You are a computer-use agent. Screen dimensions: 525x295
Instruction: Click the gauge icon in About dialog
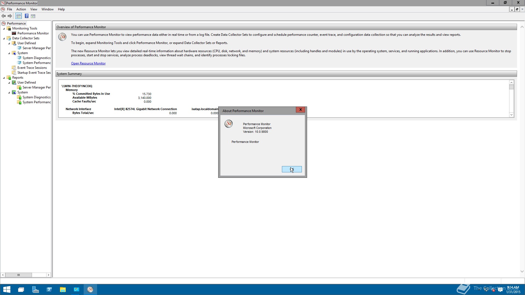pyautogui.click(x=229, y=124)
